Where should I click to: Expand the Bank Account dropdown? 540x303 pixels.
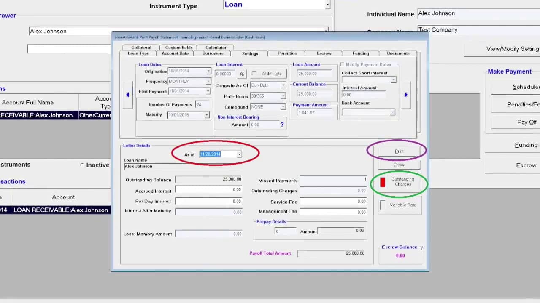tap(392, 112)
